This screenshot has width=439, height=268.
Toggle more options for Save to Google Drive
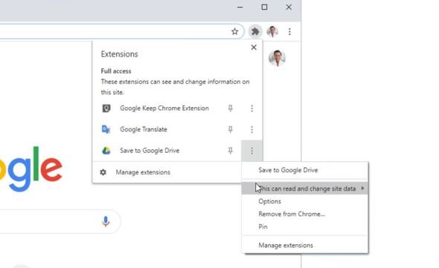(251, 151)
